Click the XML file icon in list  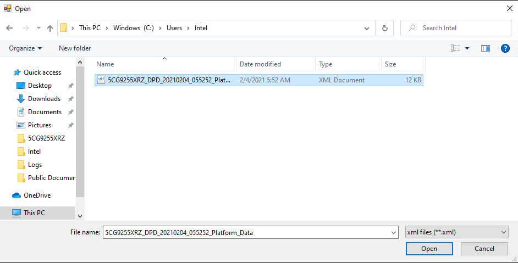101,80
